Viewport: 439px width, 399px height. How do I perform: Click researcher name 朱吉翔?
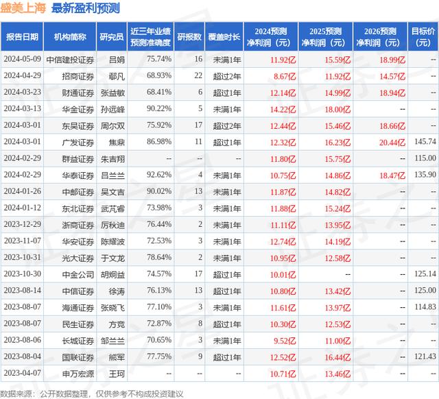click(x=112, y=159)
